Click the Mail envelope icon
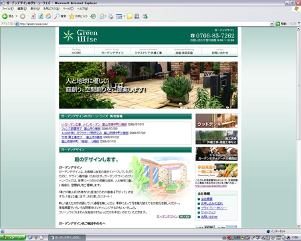The width and height of the screenshot is (301, 241). pyautogui.click(x=102, y=16)
